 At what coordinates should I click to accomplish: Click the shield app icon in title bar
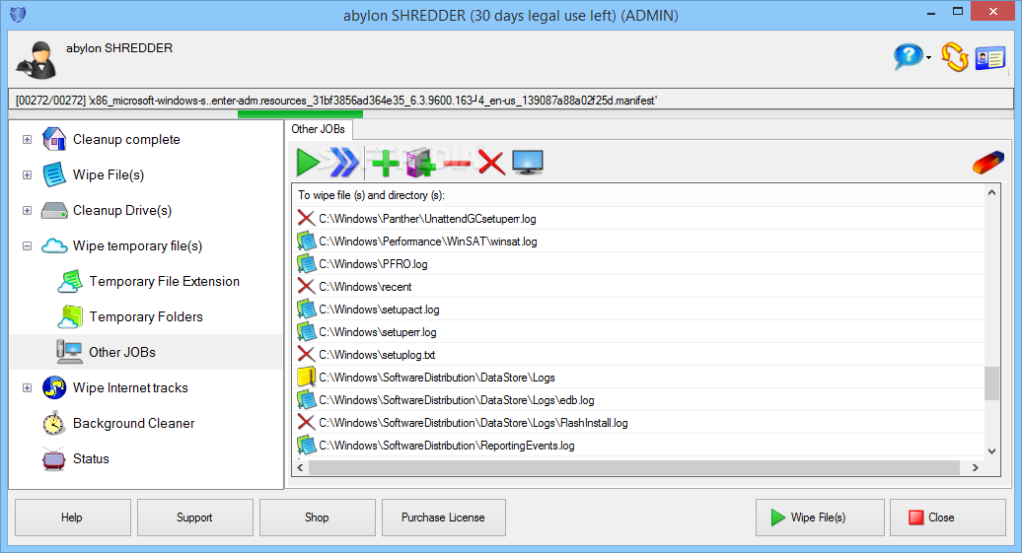click(x=18, y=15)
